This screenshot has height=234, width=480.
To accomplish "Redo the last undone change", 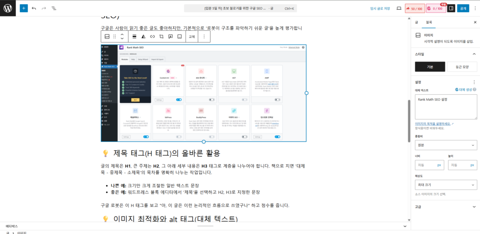I will tap(44, 8).
